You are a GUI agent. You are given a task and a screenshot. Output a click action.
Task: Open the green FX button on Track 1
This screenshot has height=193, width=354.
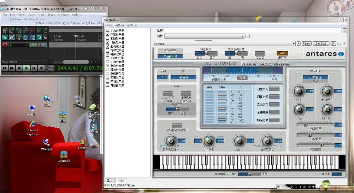[33, 45]
